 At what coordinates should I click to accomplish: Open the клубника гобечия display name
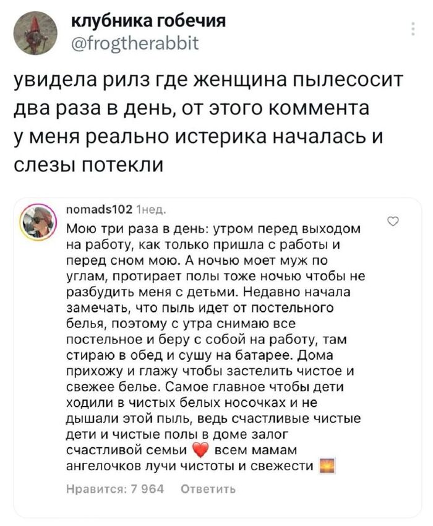point(149,22)
